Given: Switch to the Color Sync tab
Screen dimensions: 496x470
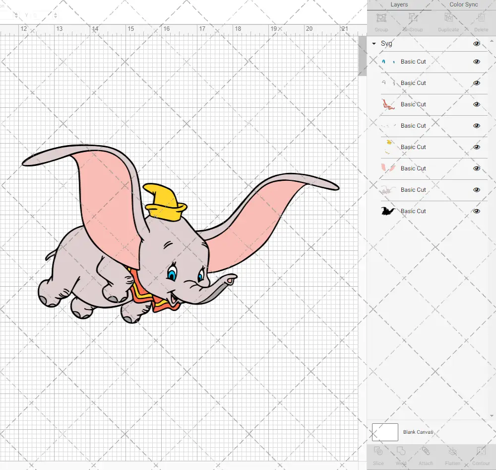Looking at the screenshot, I should coord(463,5).
